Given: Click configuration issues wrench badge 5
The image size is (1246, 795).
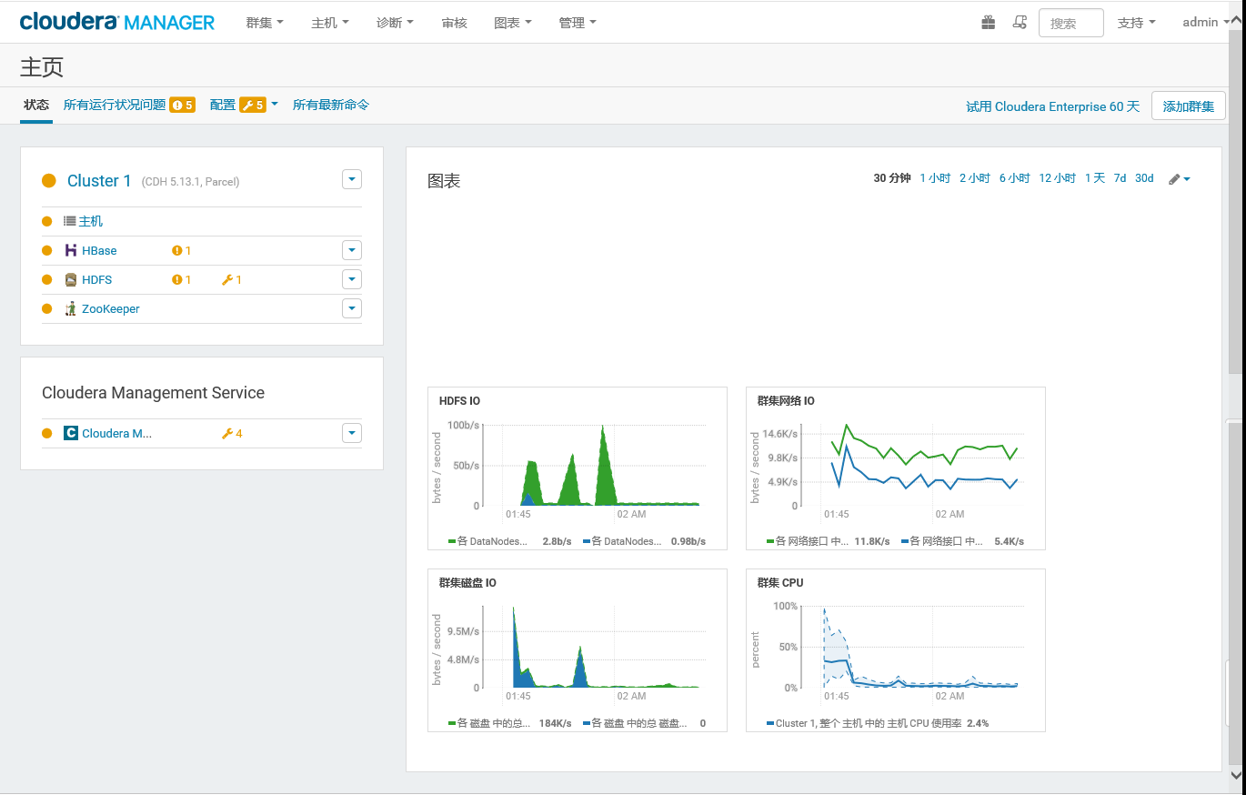Looking at the screenshot, I should tap(252, 106).
